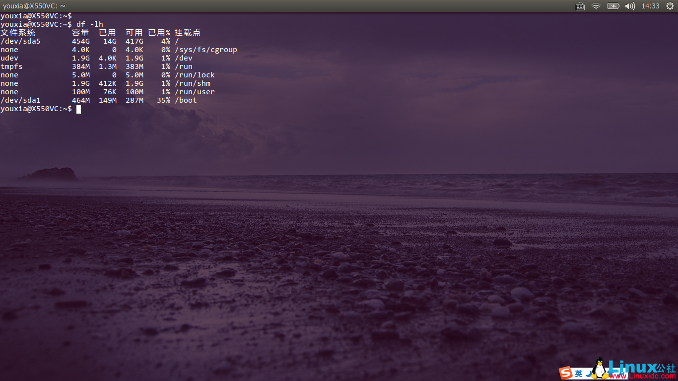678x381 pixels.
Task: Click the /dev/sda5 filesystem entry
Action: pos(20,41)
